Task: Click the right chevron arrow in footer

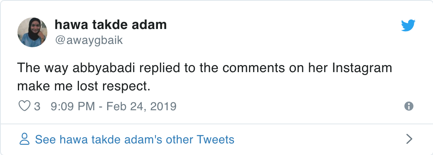Action: pos(409,139)
